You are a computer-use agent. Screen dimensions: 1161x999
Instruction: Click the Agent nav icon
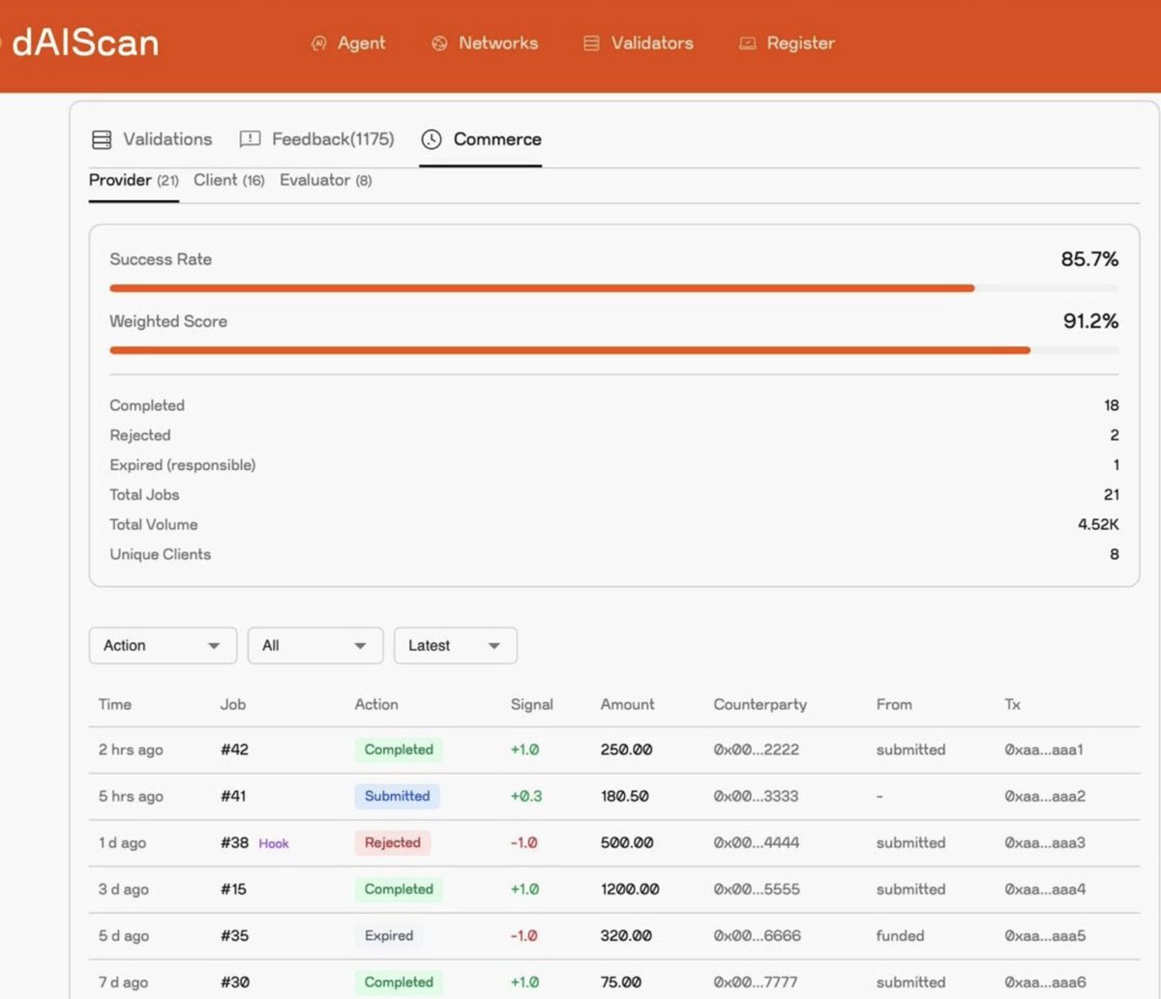click(319, 44)
